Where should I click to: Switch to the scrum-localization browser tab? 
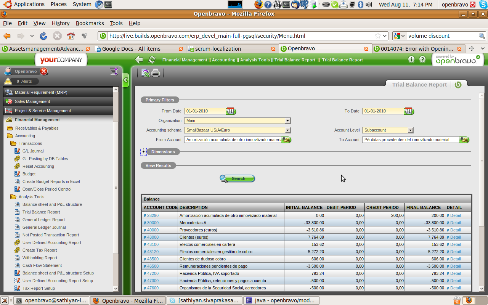point(218,49)
